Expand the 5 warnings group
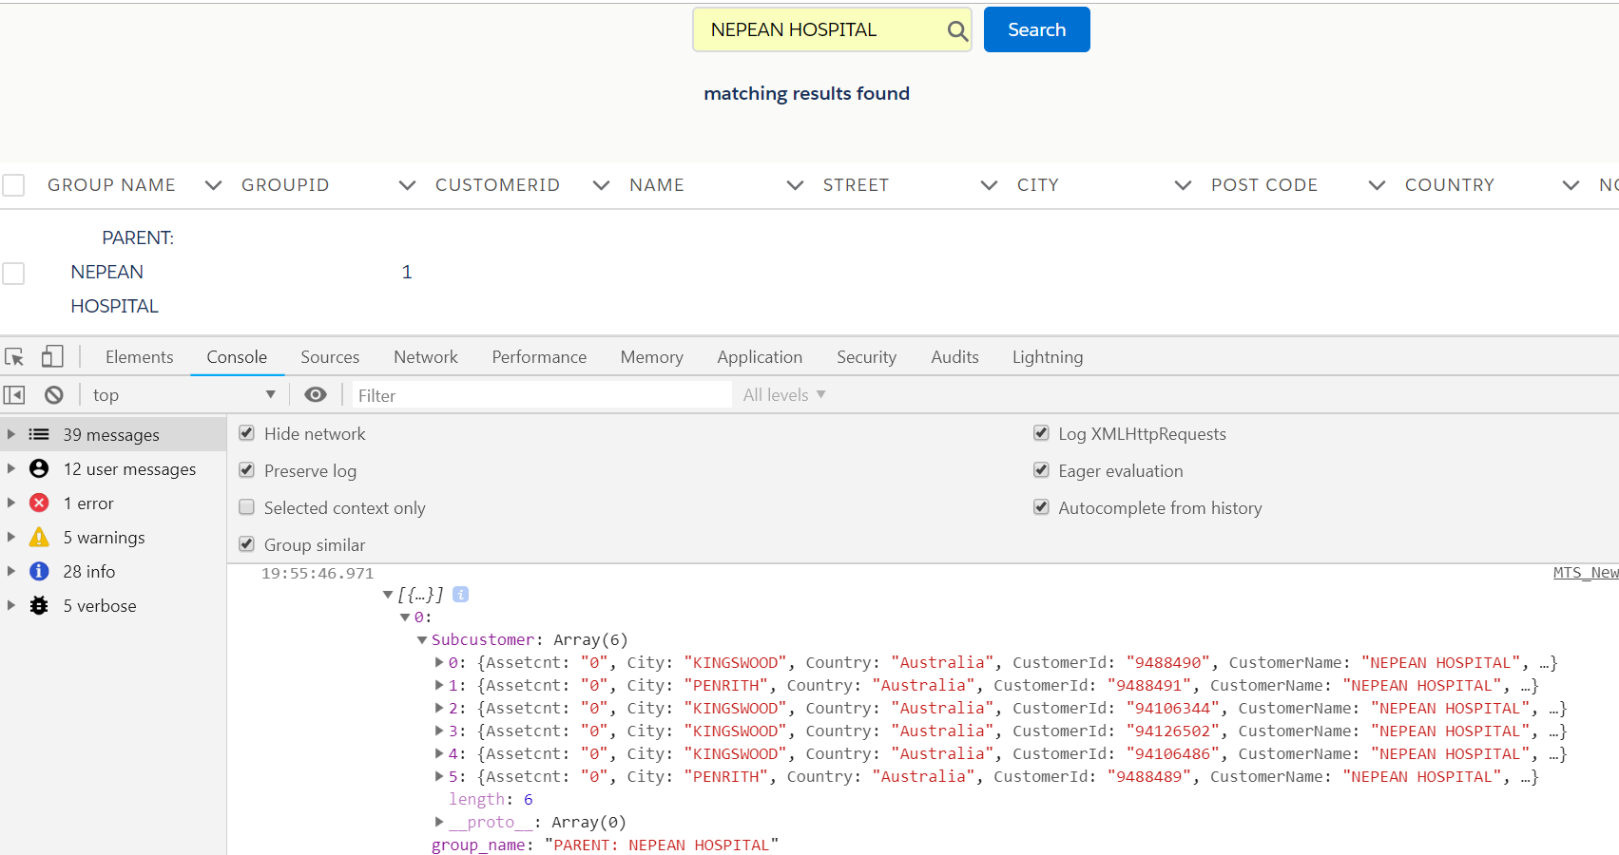Viewport: 1619px width, 855px height. tap(11, 538)
